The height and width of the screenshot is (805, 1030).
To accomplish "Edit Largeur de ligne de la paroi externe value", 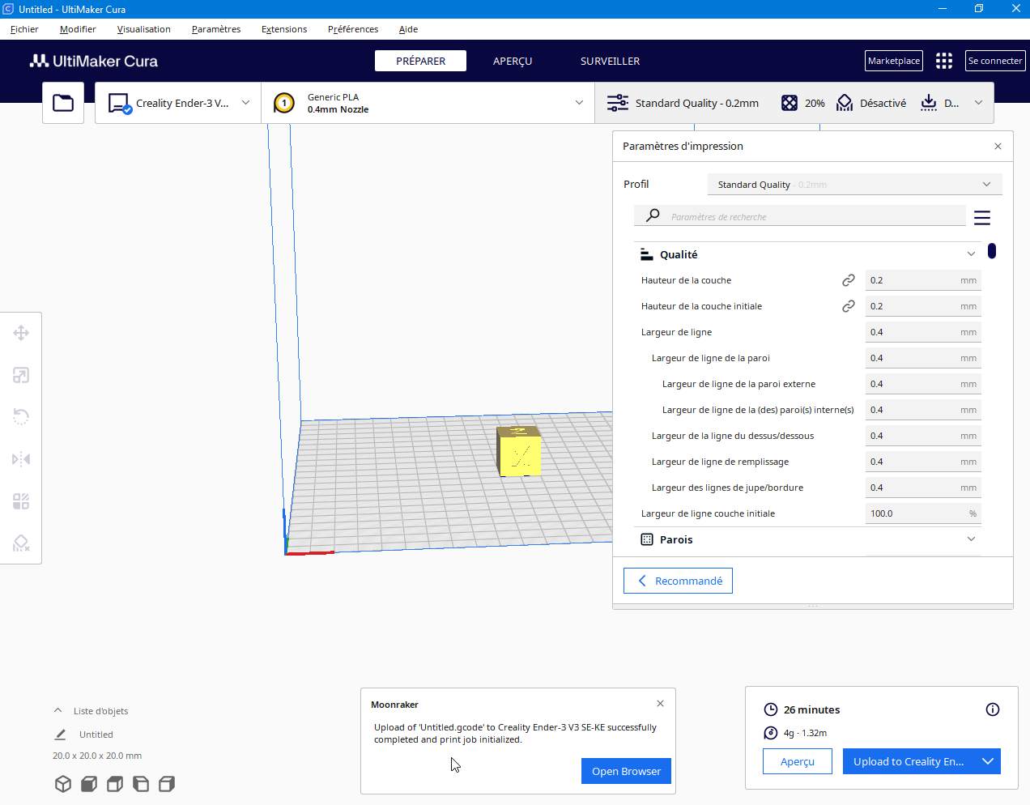I will 923,384.
